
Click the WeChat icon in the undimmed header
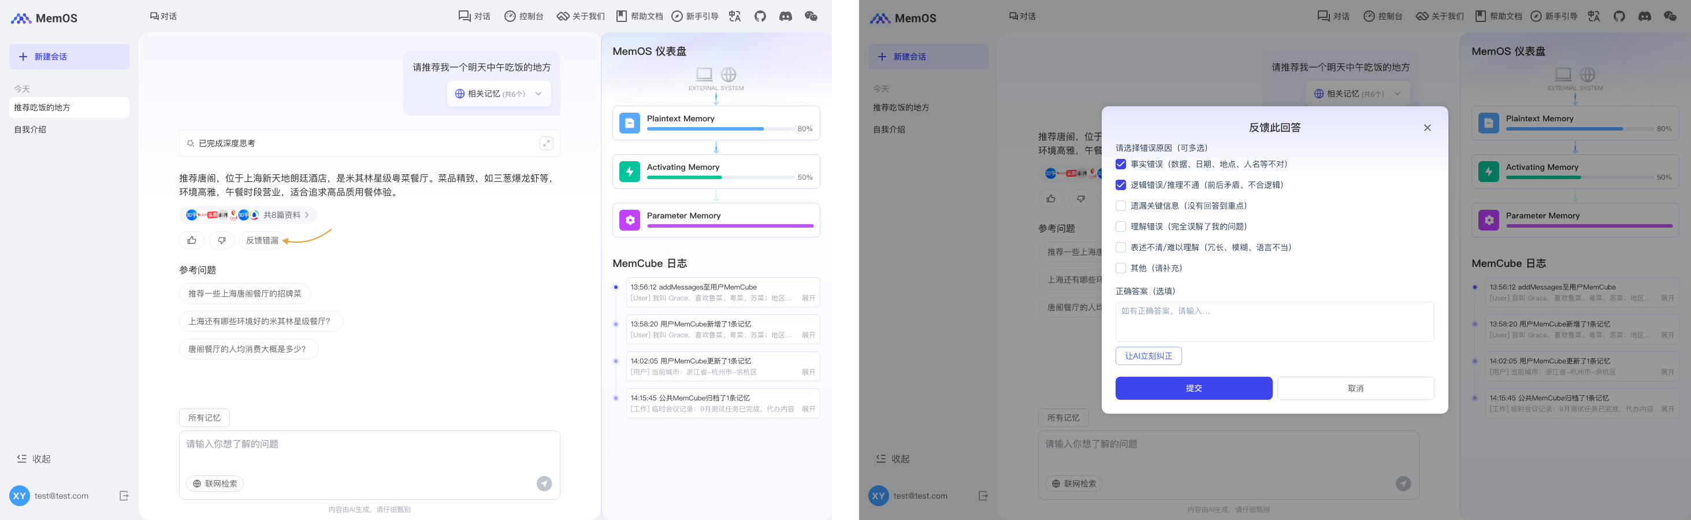click(x=811, y=16)
